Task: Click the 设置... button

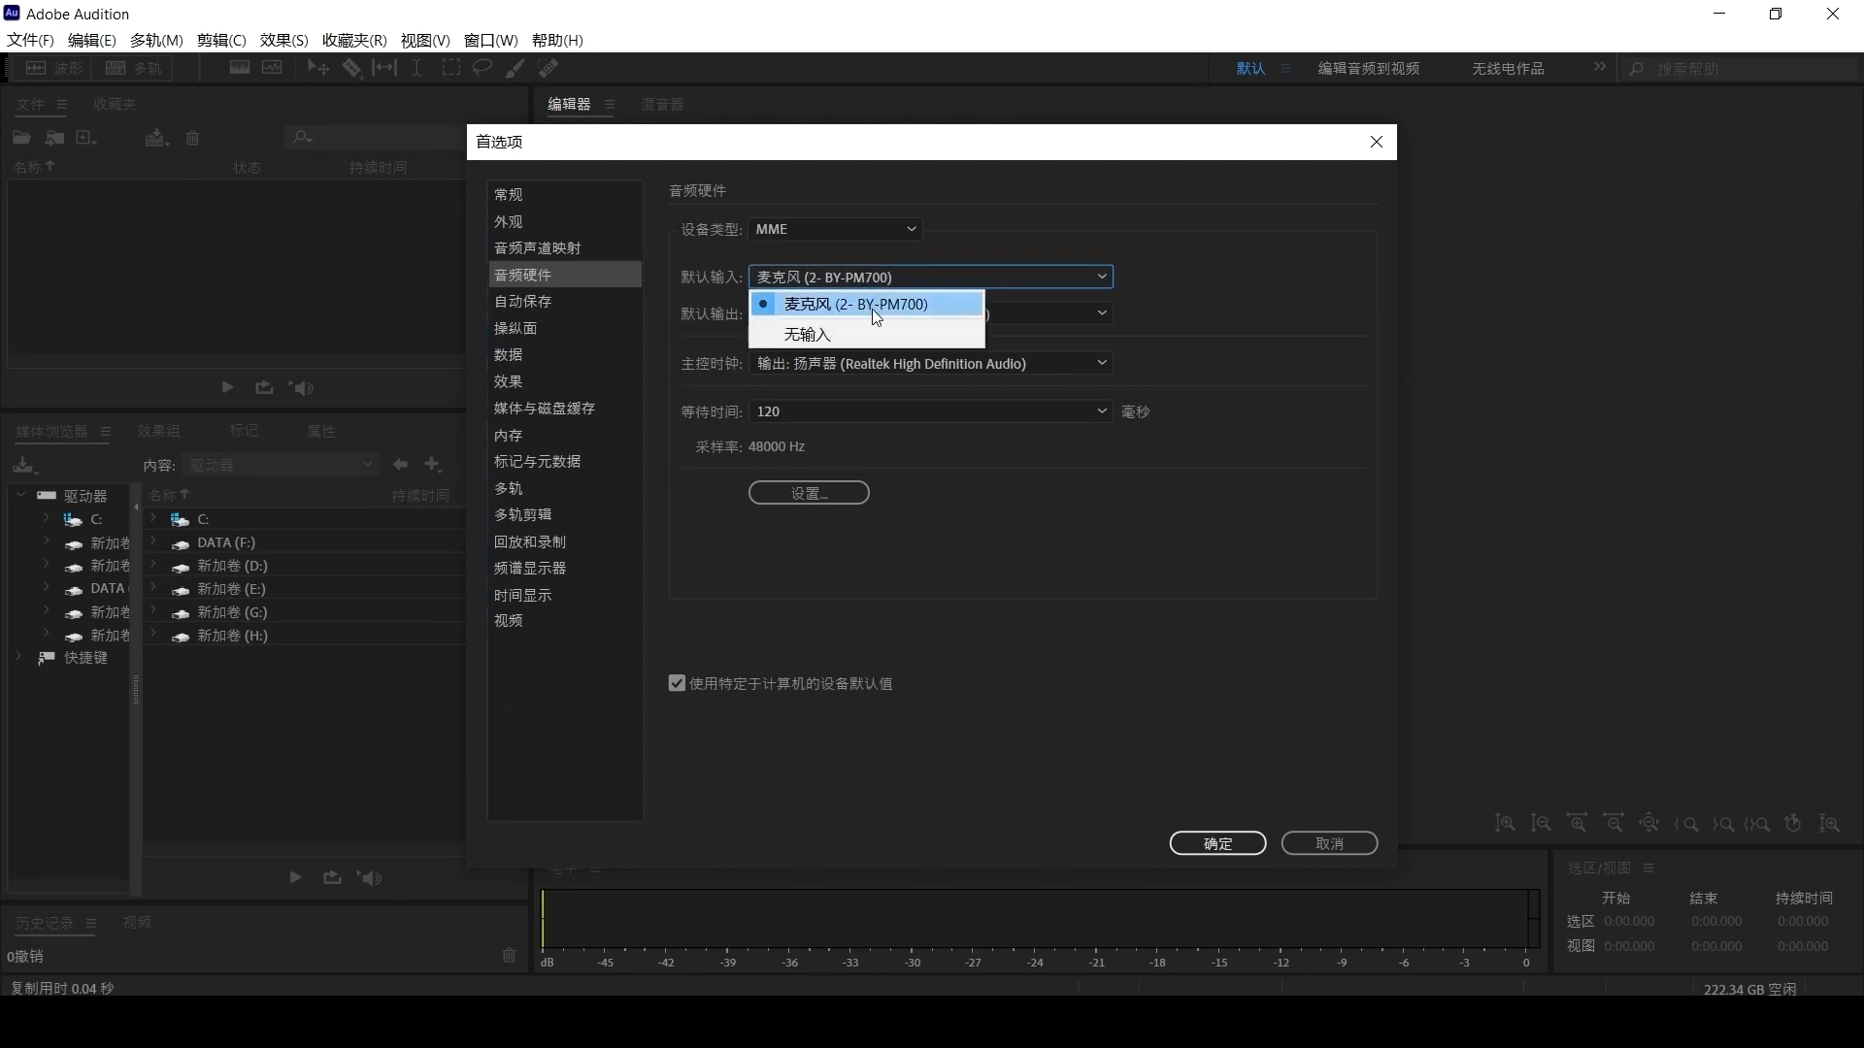Action: click(x=808, y=493)
